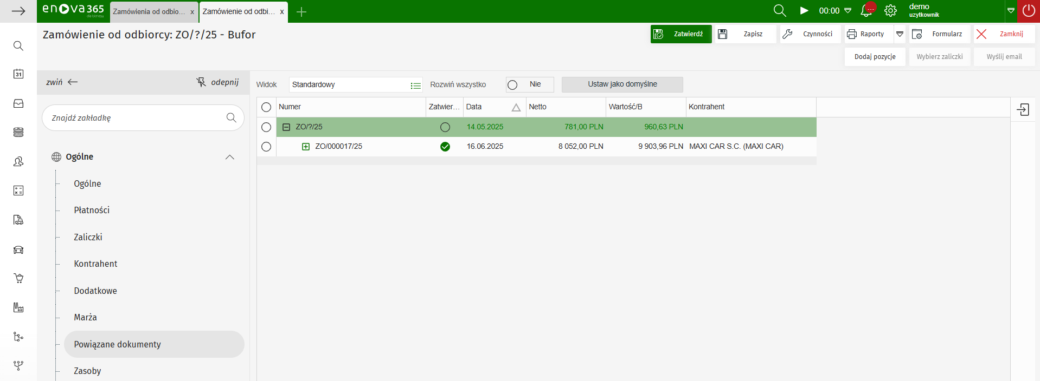Click the notification bell icon

(866, 10)
